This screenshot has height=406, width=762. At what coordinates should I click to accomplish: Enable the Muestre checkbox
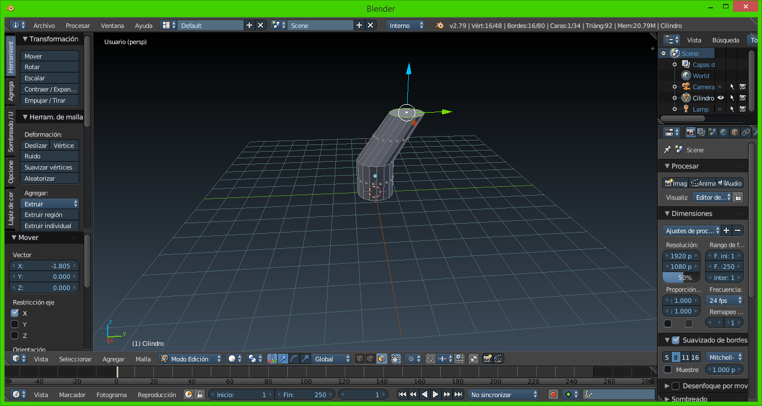pos(668,369)
